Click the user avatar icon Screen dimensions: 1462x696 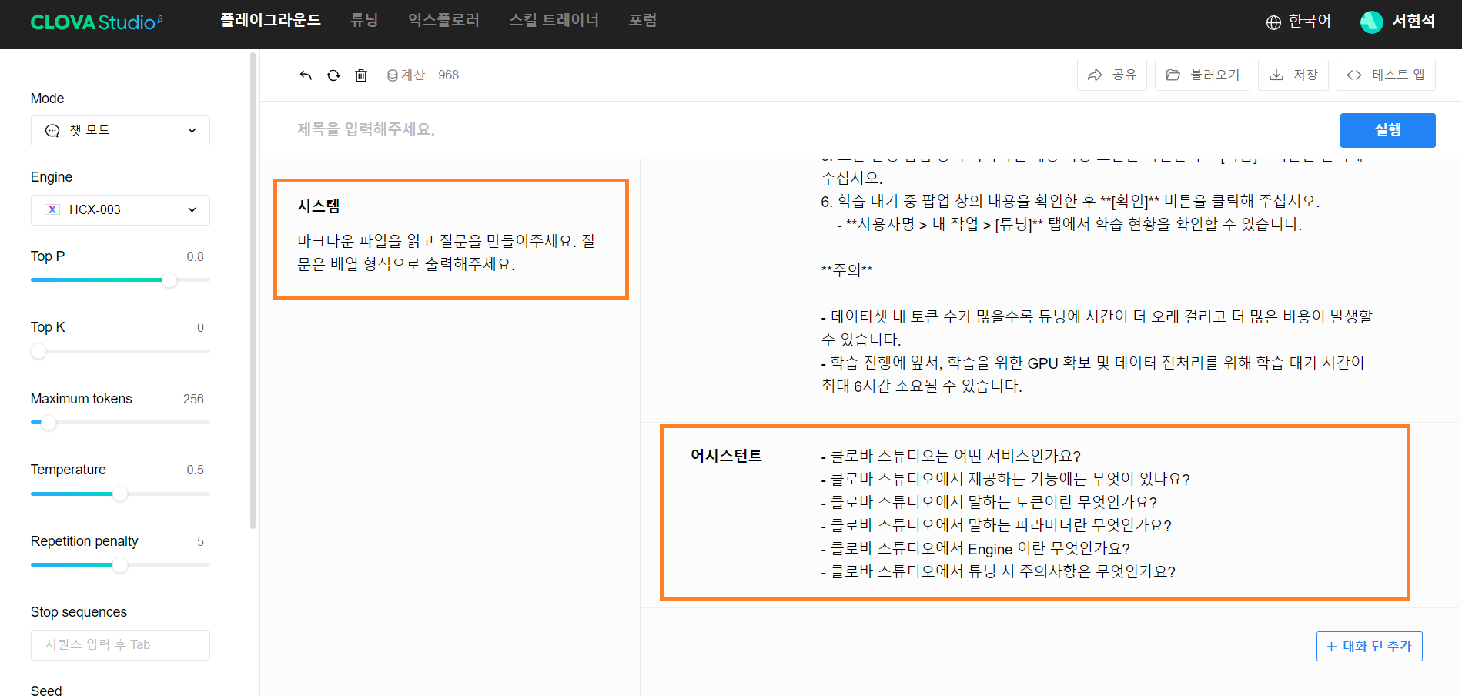1371,22
